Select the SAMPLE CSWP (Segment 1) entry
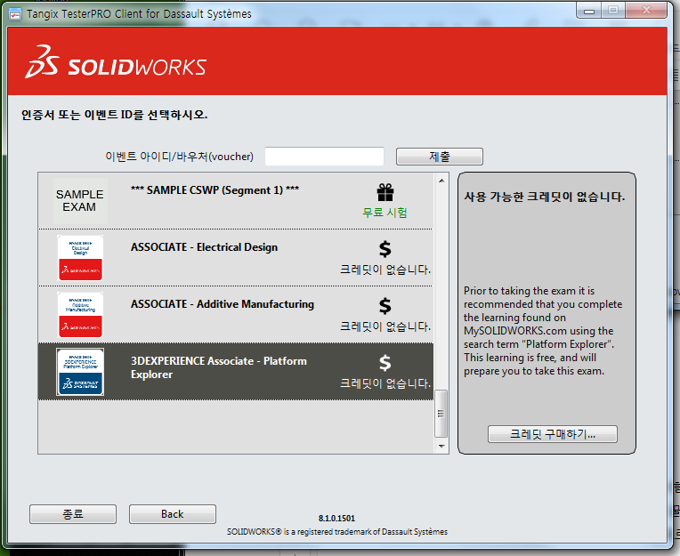Viewport: 680px width, 556px height. pos(236,201)
